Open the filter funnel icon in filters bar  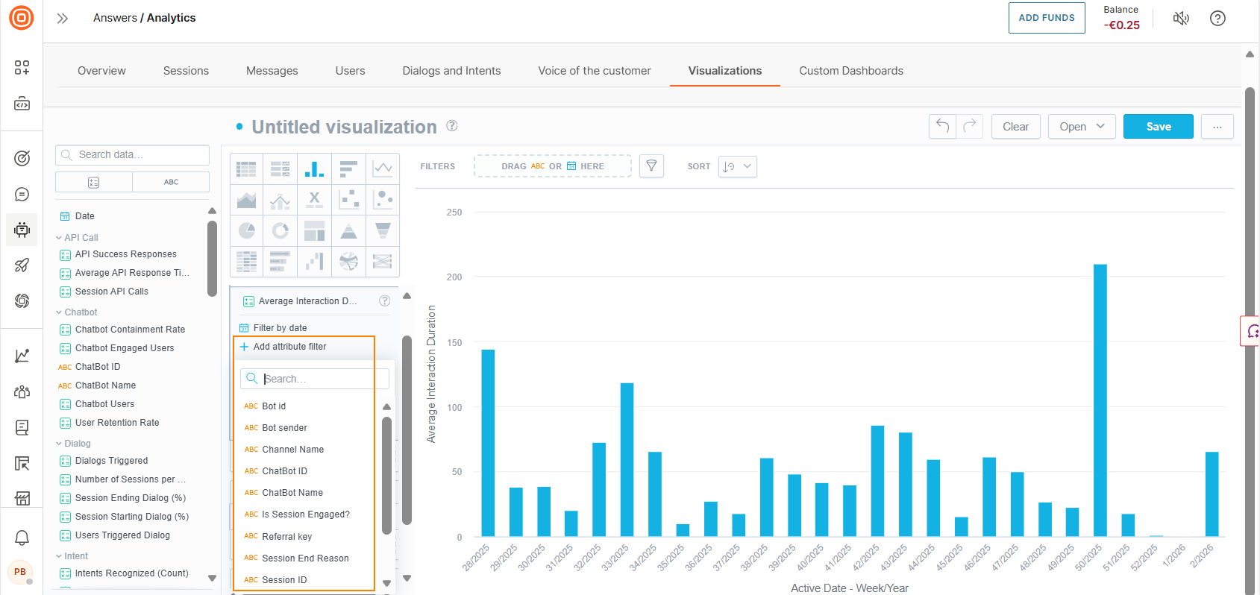click(x=651, y=166)
